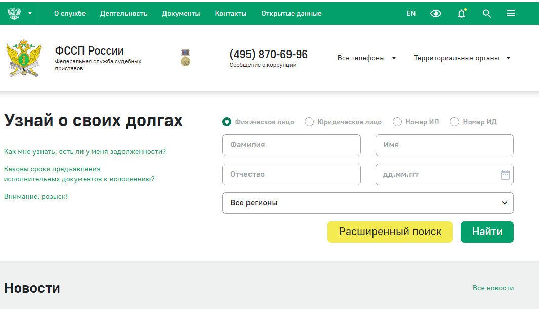
Task: Click the phone number (495) 870-69-96
Action: click(268, 54)
